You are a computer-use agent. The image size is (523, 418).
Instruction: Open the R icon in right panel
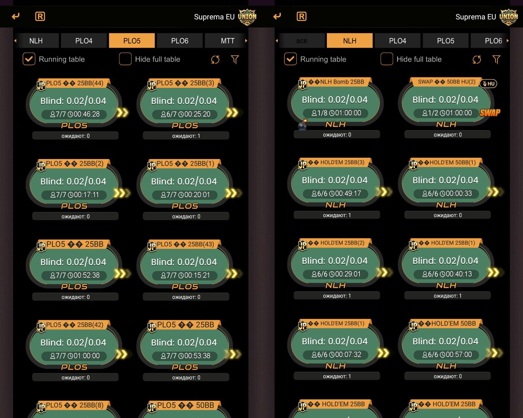[x=301, y=16]
